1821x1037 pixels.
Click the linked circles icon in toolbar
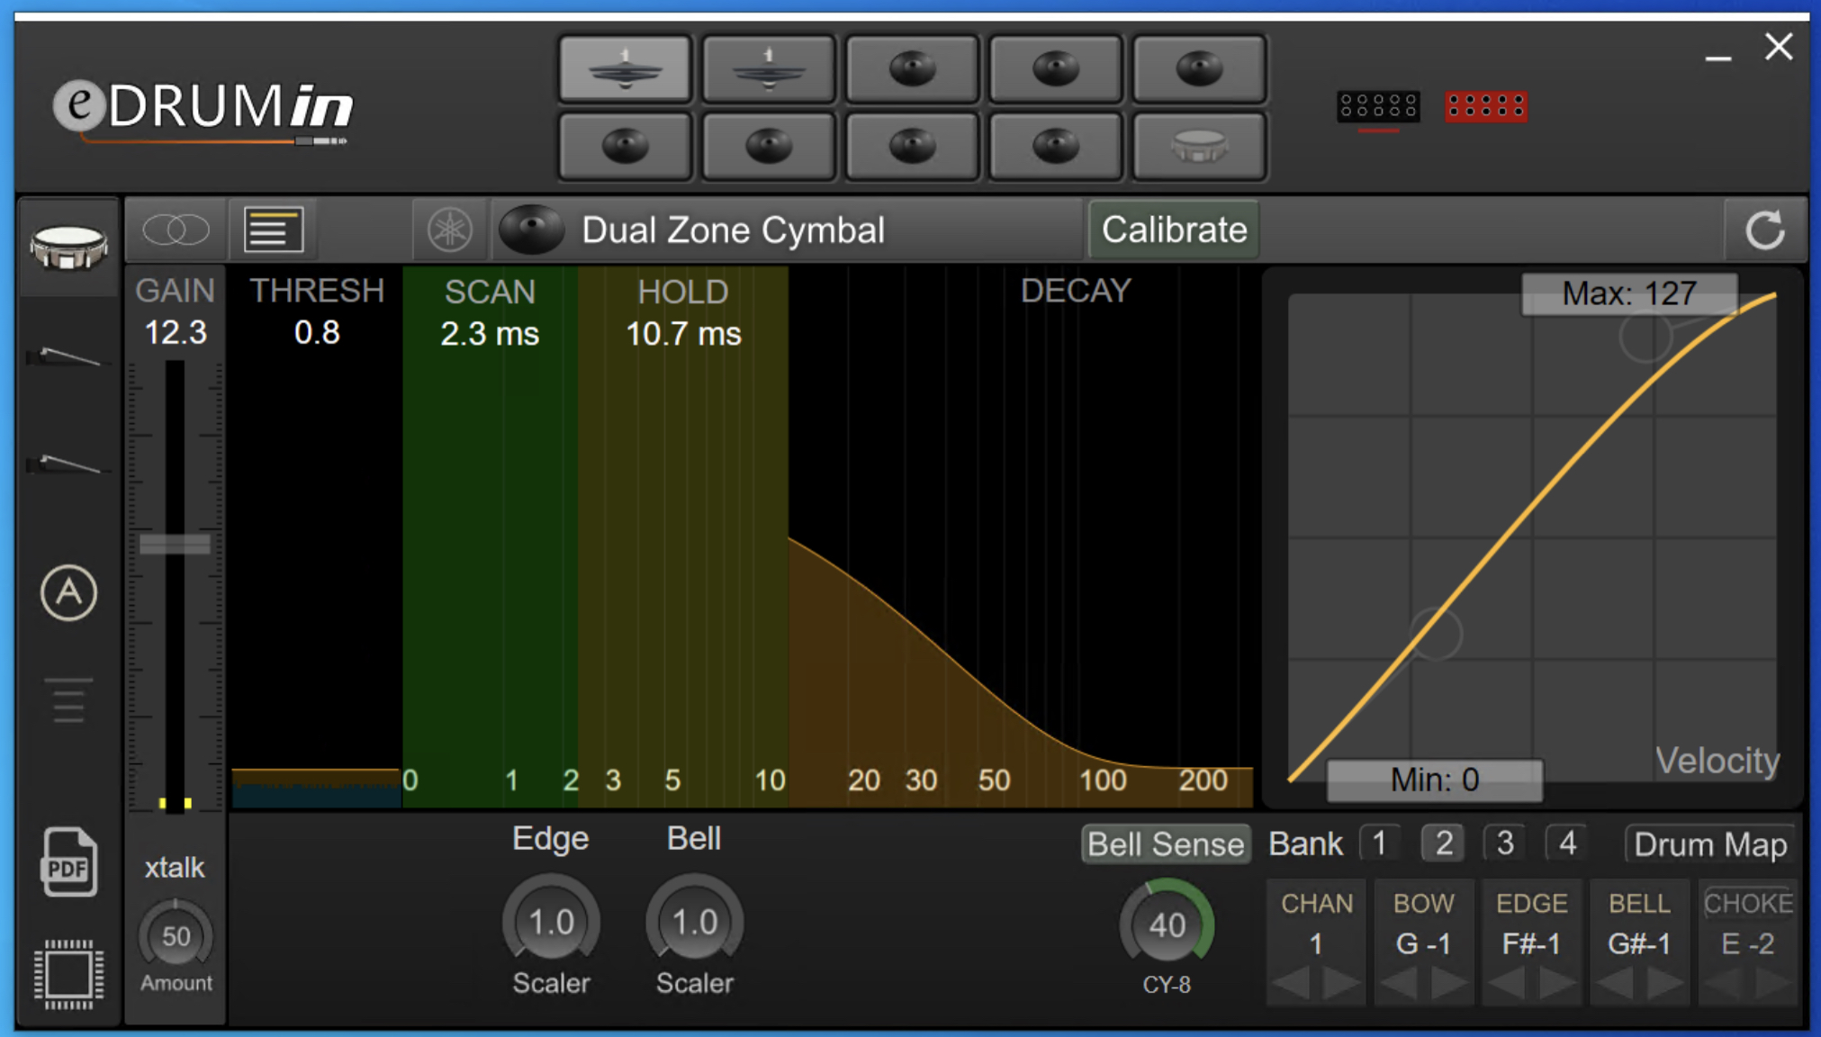coord(176,230)
